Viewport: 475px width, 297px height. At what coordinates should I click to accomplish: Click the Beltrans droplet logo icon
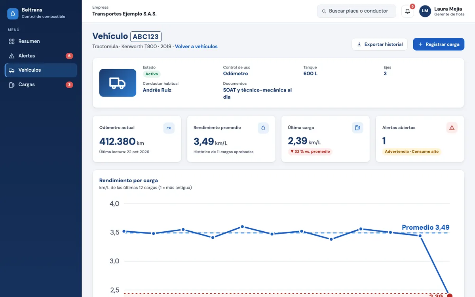13,14
